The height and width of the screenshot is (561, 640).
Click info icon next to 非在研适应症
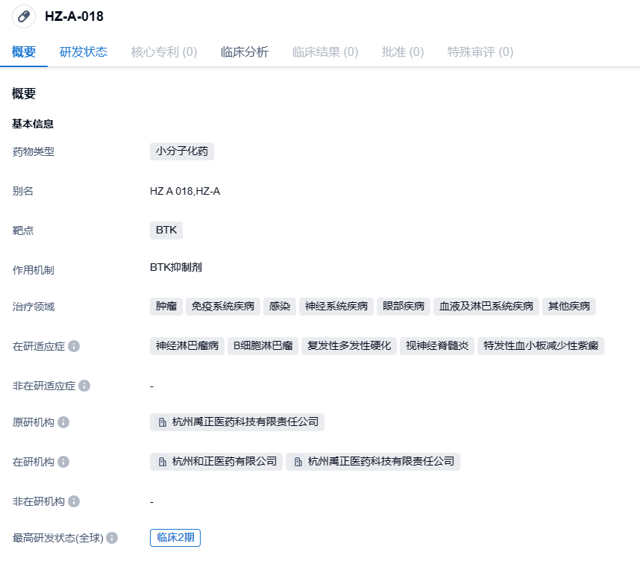[x=84, y=386]
